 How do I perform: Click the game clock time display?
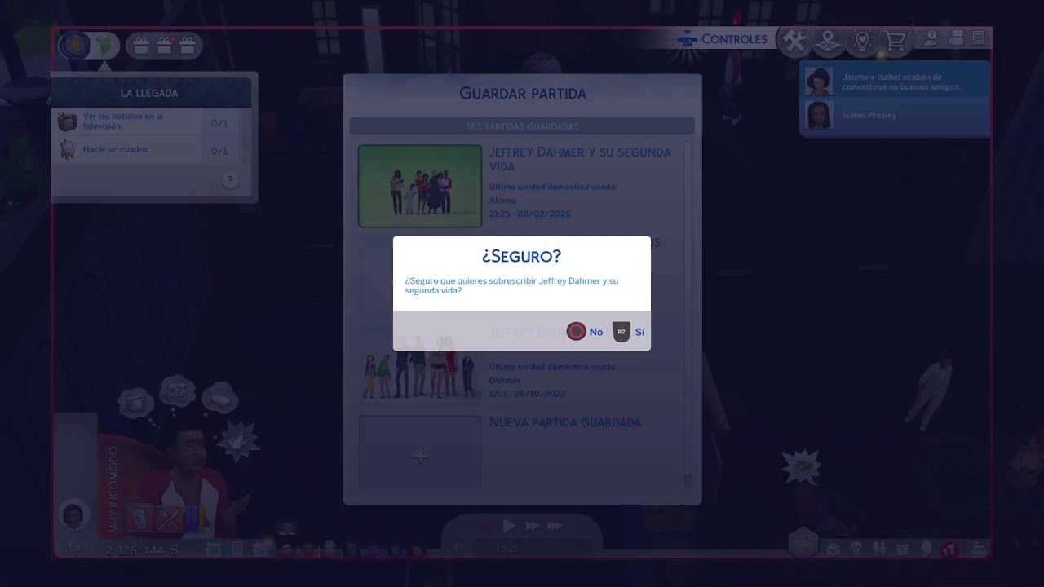(507, 549)
